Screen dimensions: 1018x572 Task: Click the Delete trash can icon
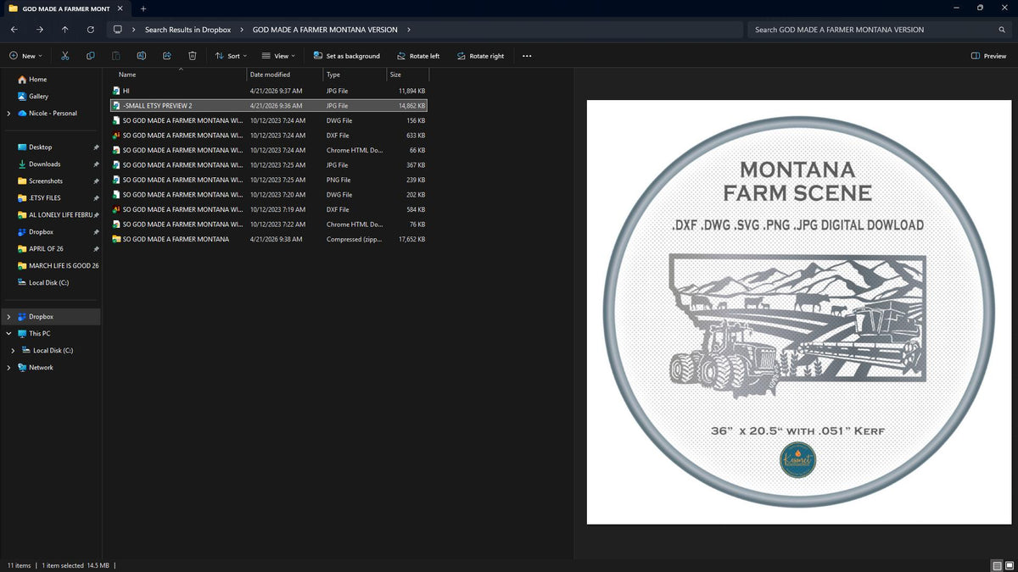tap(193, 56)
